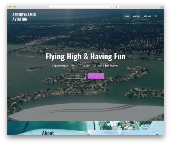Go to previous slide with left arrow
This screenshot has width=171, height=145.
pyautogui.click(x=12, y=53)
